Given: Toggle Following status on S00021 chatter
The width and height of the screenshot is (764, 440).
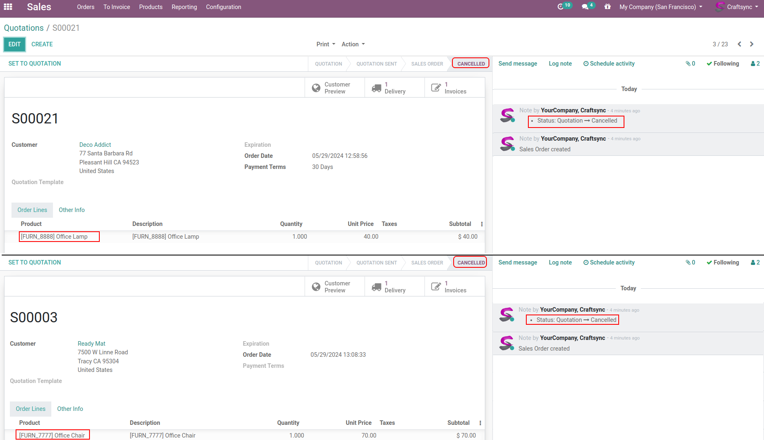Looking at the screenshot, I should tap(723, 64).
